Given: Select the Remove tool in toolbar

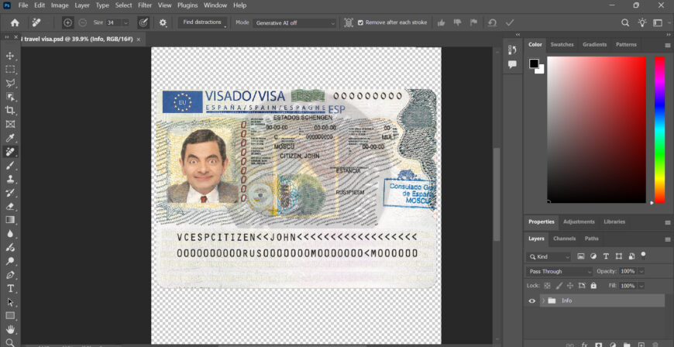Looking at the screenshot, I should point(10,152).
